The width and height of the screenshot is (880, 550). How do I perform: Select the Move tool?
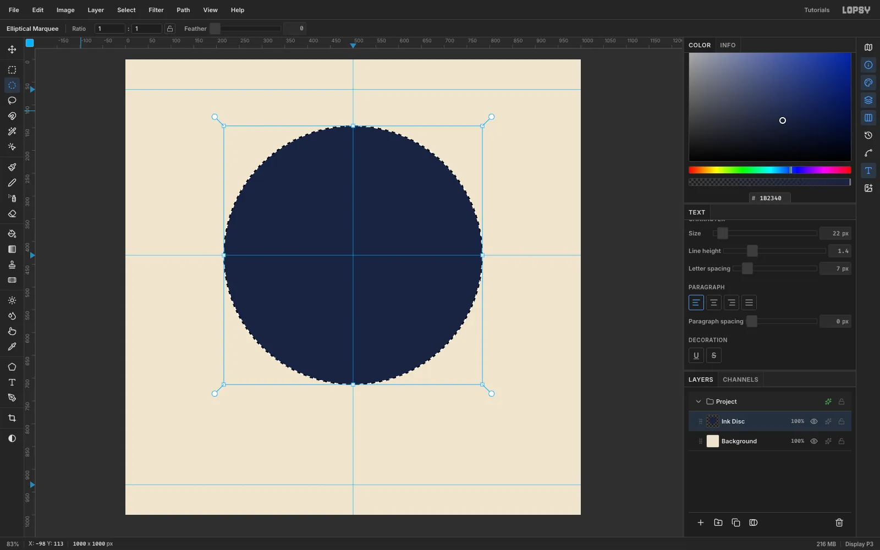(x=12, y=50)
